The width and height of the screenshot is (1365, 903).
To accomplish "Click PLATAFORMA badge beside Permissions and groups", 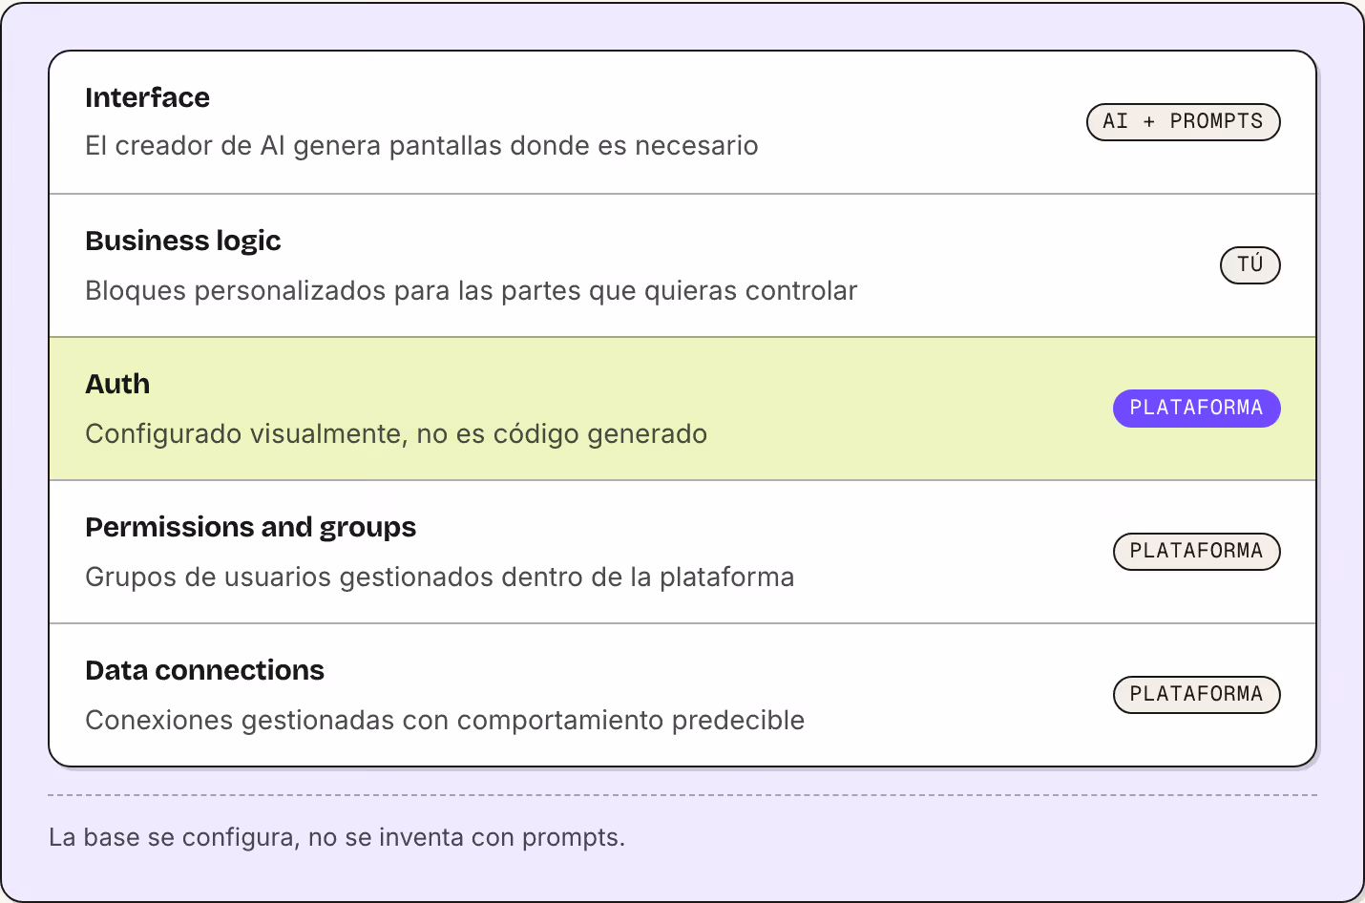I will [1196, 552].
